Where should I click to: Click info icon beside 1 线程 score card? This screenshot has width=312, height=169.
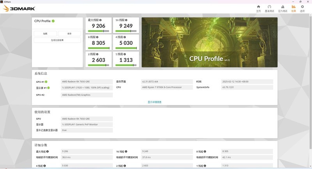click(x=124, y=54)
